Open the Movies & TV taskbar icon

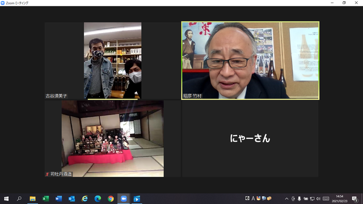coord(137,199)
